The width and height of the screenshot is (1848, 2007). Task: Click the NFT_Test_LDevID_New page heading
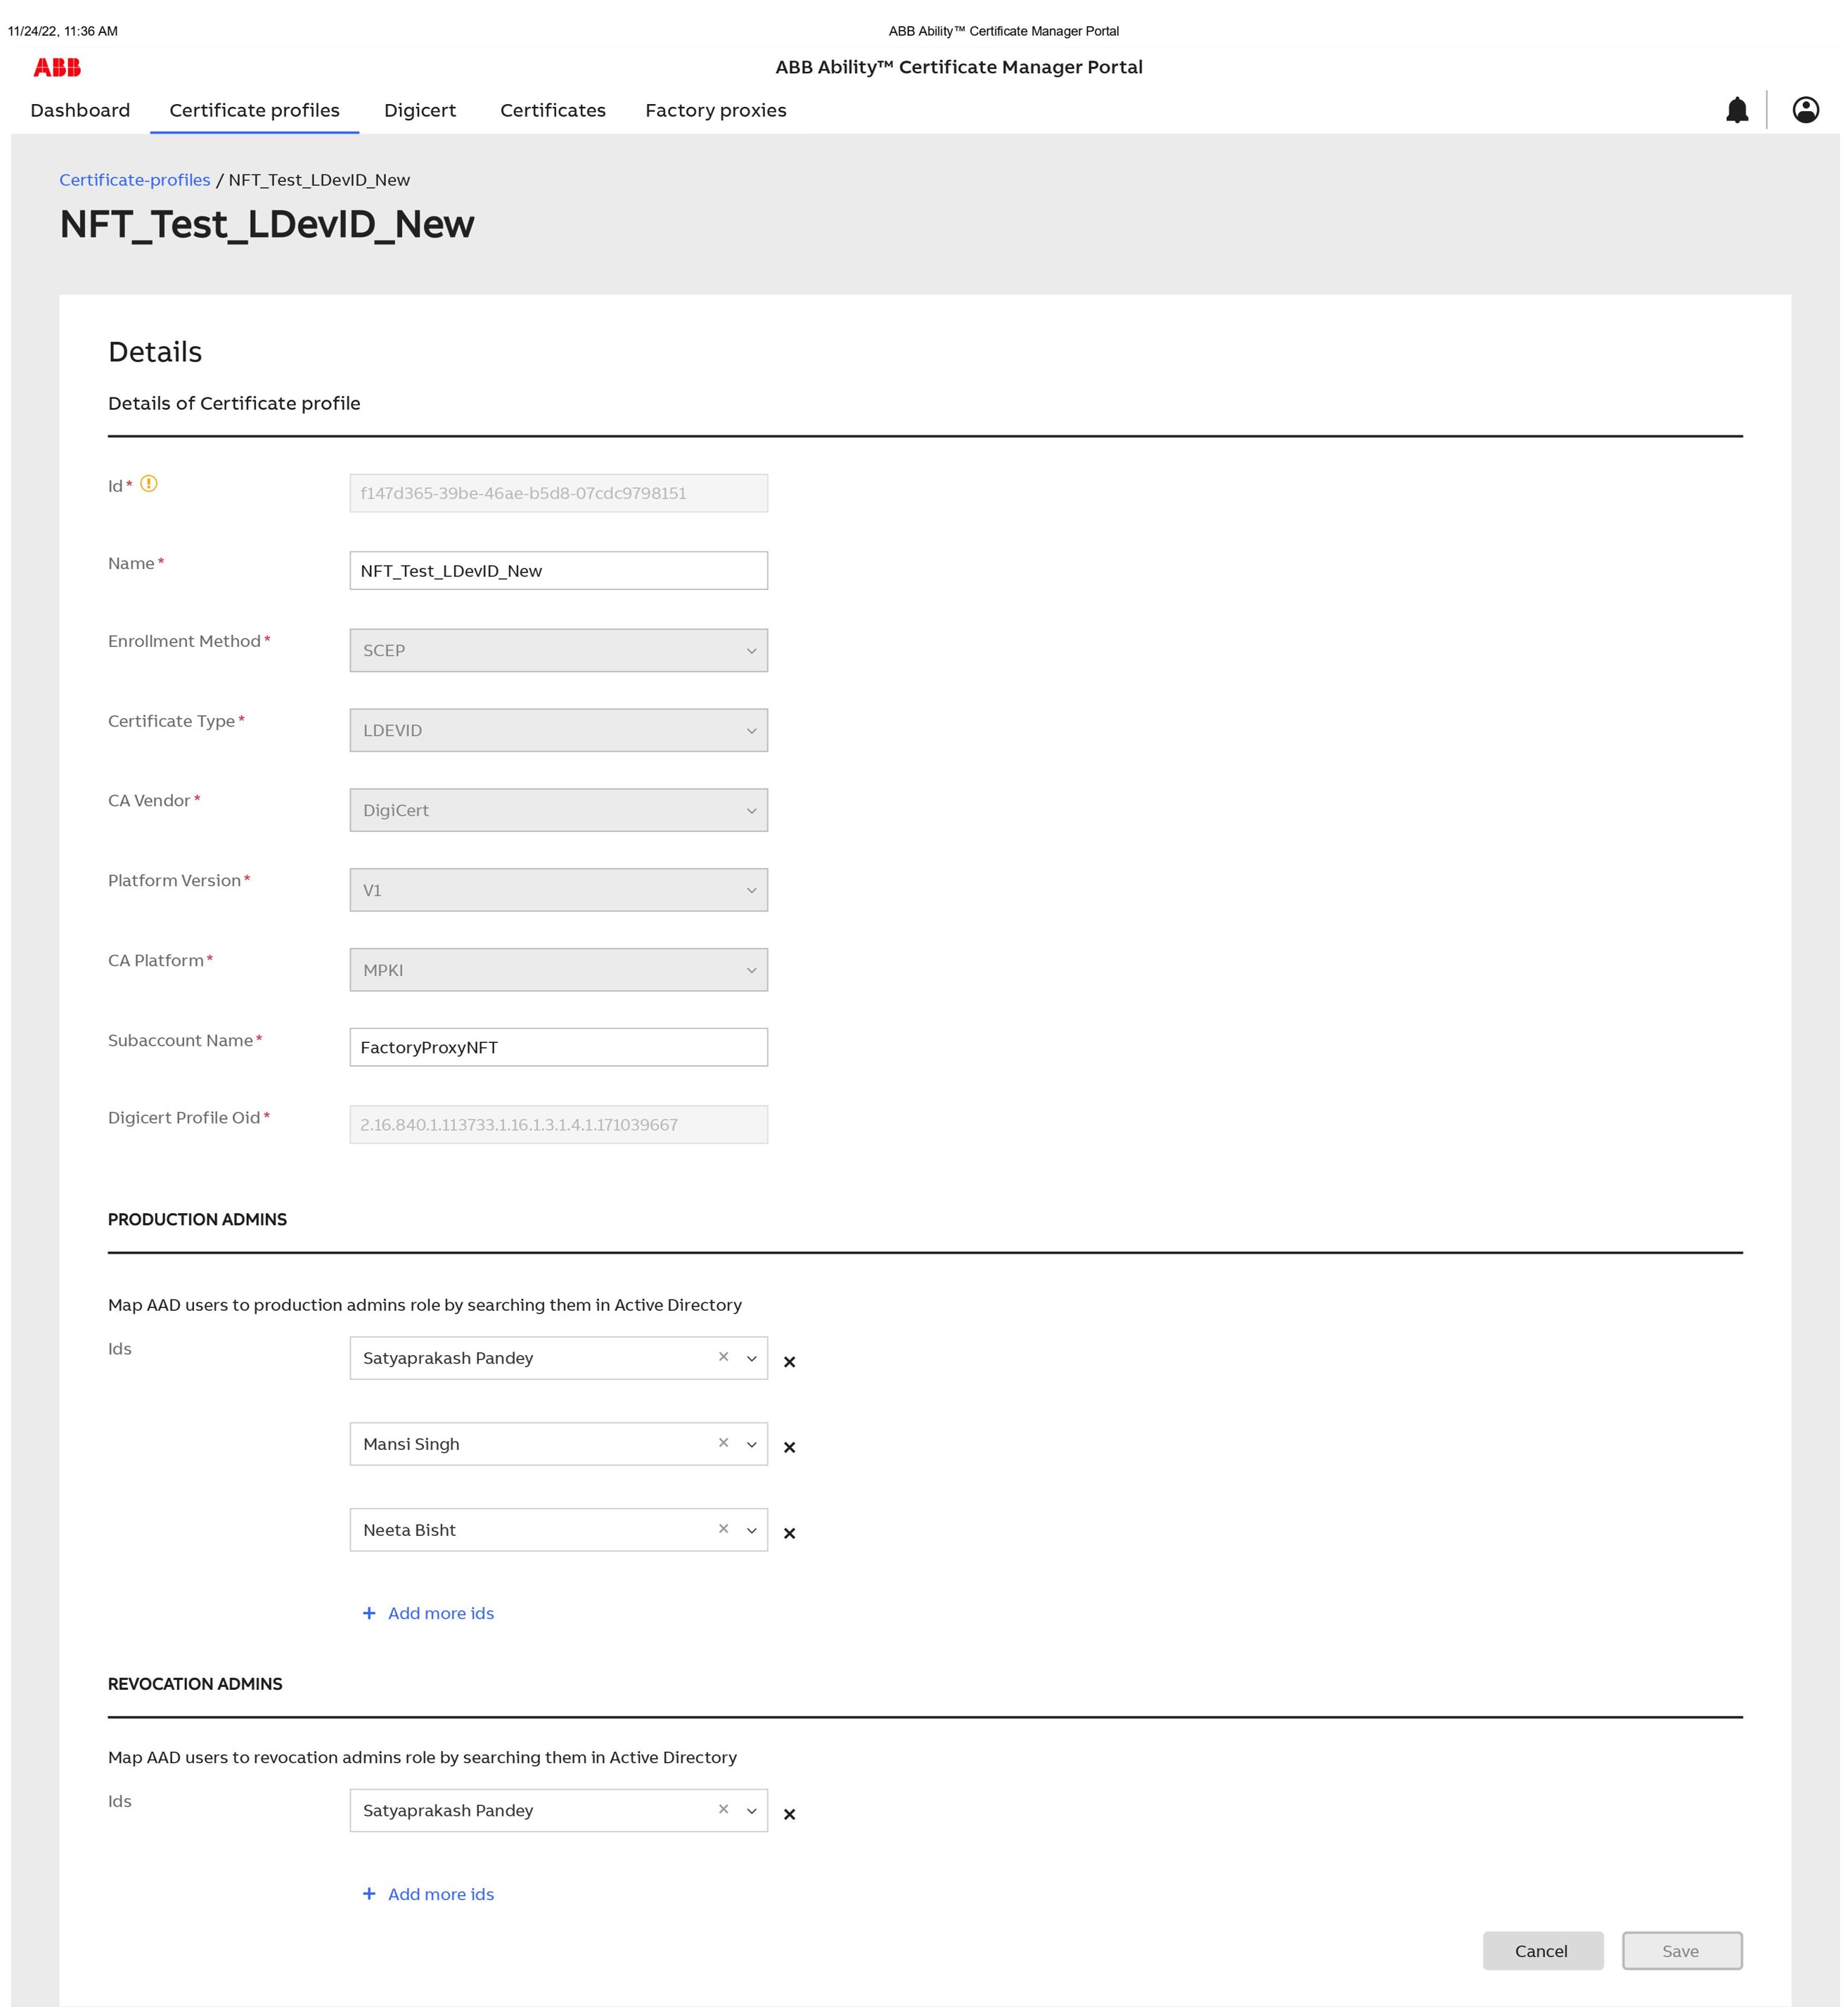point(267,225)
